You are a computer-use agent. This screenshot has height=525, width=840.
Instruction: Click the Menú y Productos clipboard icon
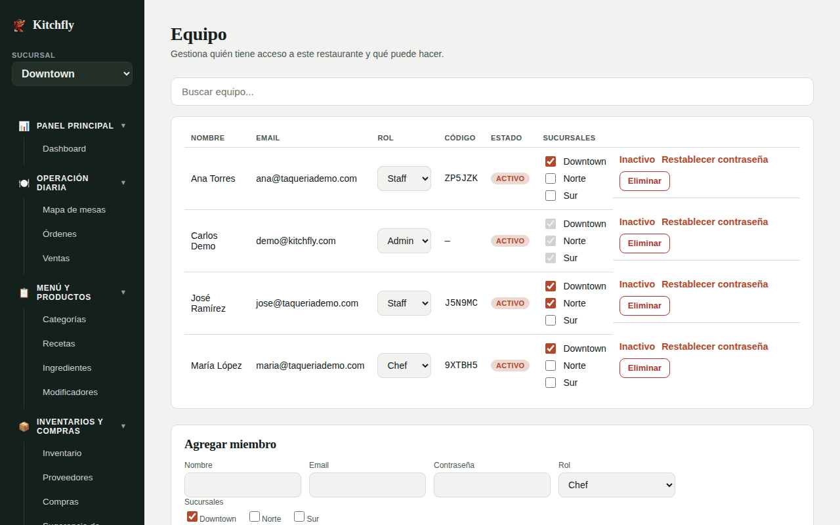coord(24,293)
